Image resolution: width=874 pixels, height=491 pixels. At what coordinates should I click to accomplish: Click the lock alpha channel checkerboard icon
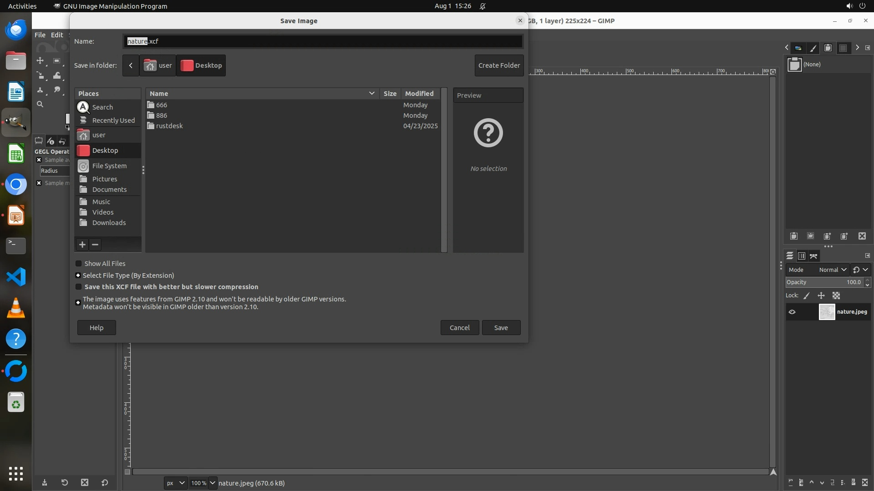(836, 296)
